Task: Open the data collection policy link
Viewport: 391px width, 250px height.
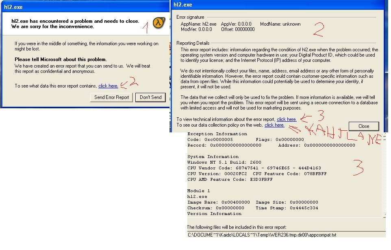Action: pos(274,125)
